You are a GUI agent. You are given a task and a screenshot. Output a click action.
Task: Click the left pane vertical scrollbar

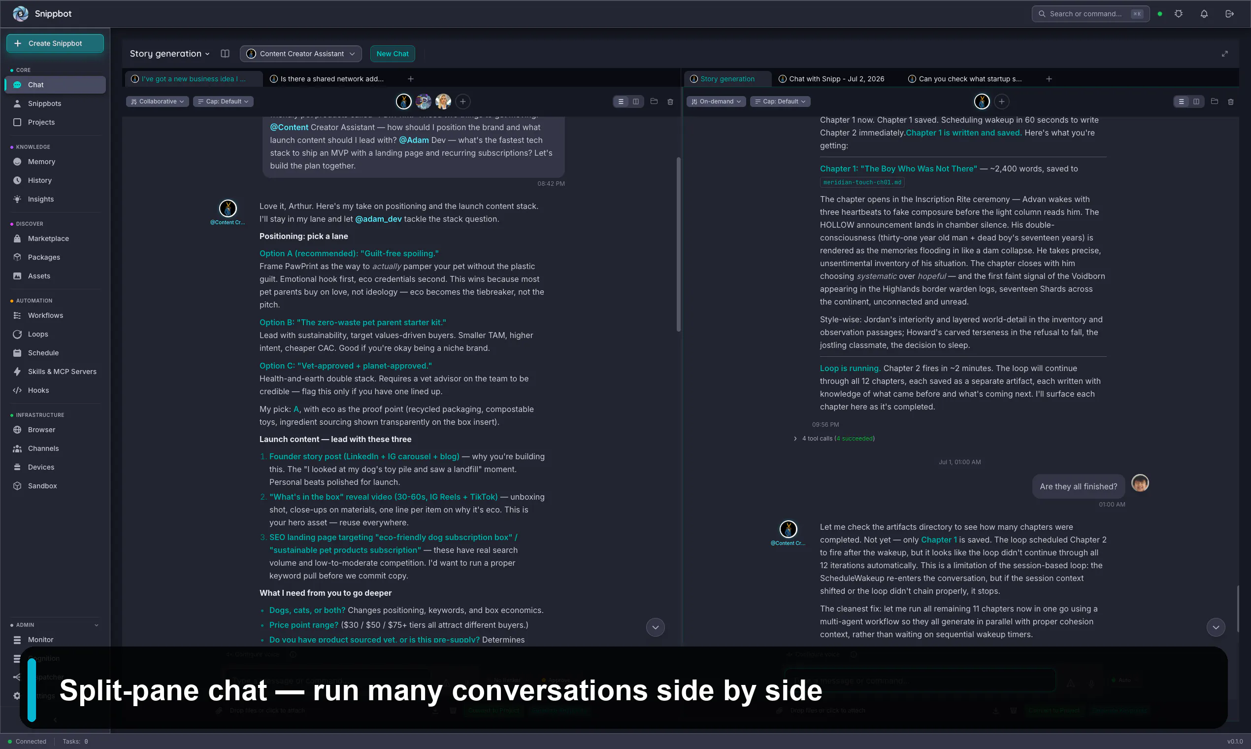[679, 244]
